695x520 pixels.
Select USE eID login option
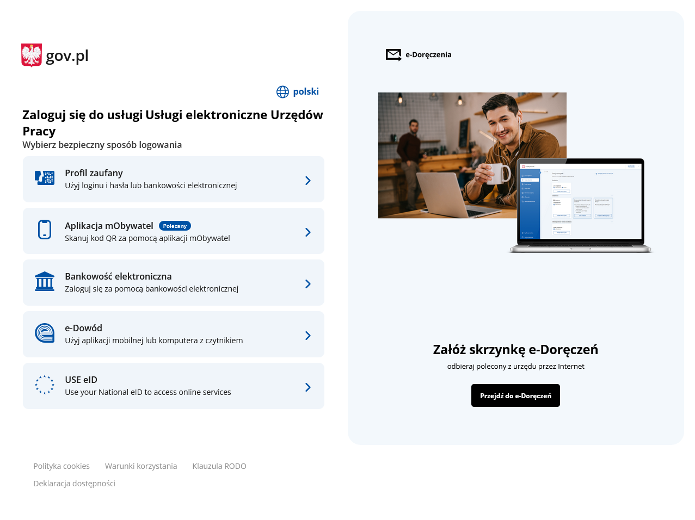click(x=173, y=386)
